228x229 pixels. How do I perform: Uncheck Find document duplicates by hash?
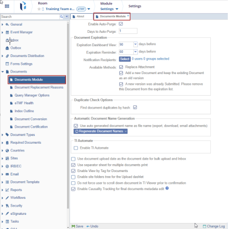point(135,108)
